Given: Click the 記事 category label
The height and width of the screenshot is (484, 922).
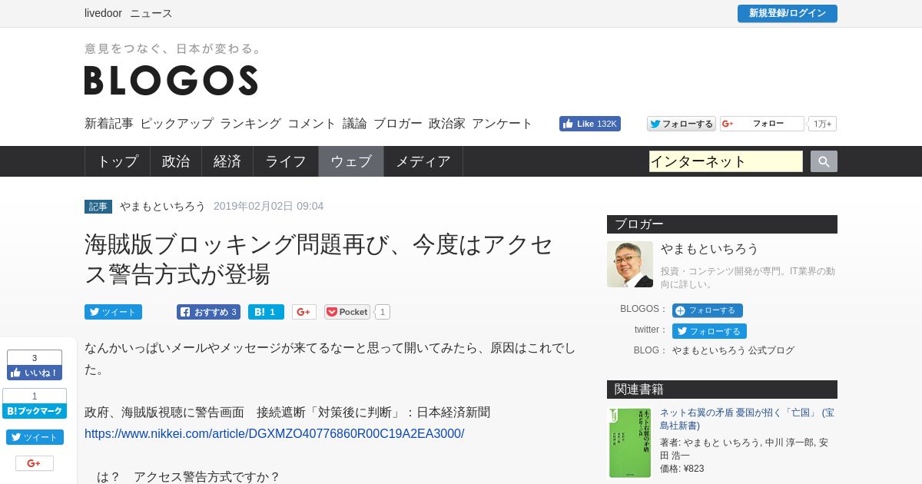Looking at the screenshot, I should pyautogui.click(x=98, y=207).
